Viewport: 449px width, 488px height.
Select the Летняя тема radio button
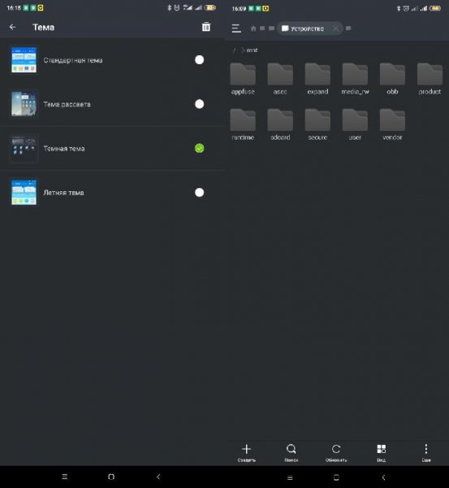coord(200,193)
